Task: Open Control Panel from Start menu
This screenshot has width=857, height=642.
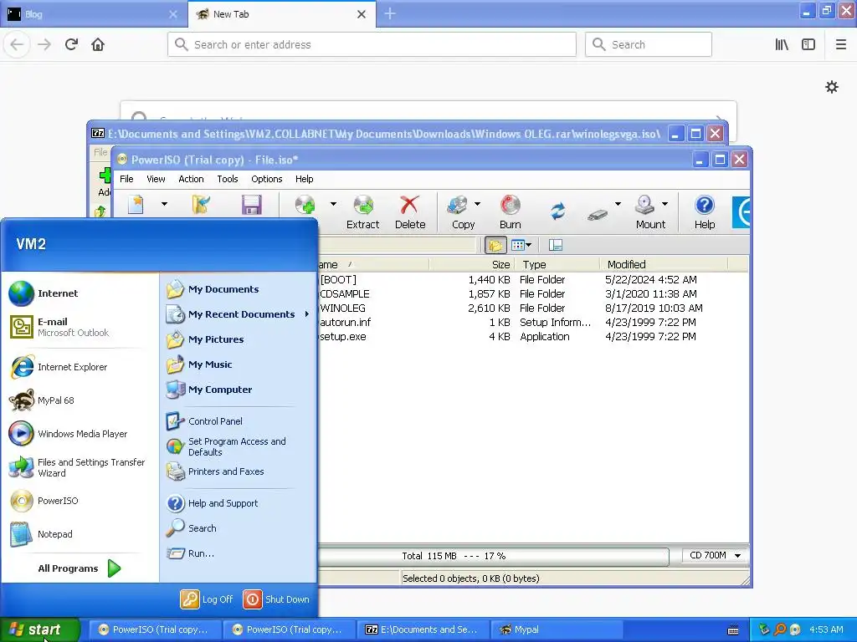Action: [239, 421]
